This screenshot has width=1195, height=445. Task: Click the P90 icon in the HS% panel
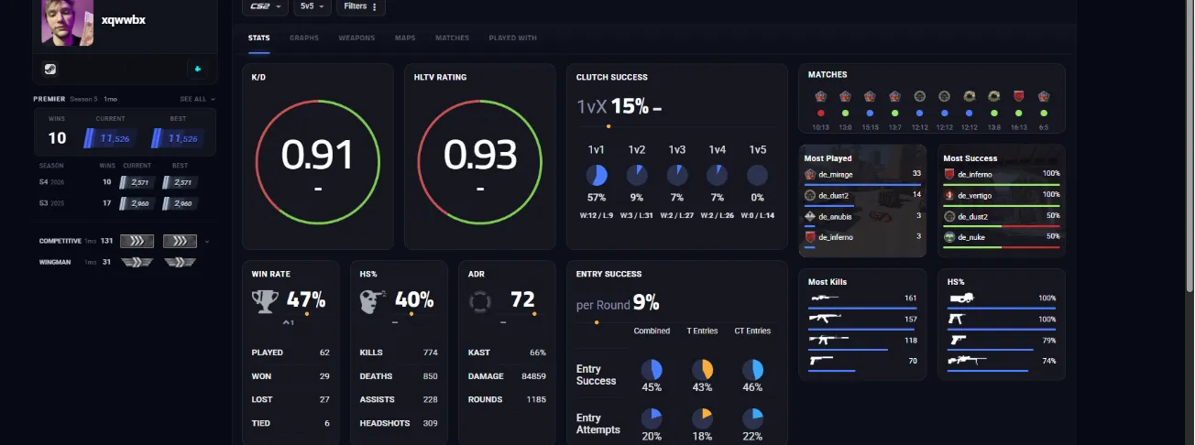(961, 298)
